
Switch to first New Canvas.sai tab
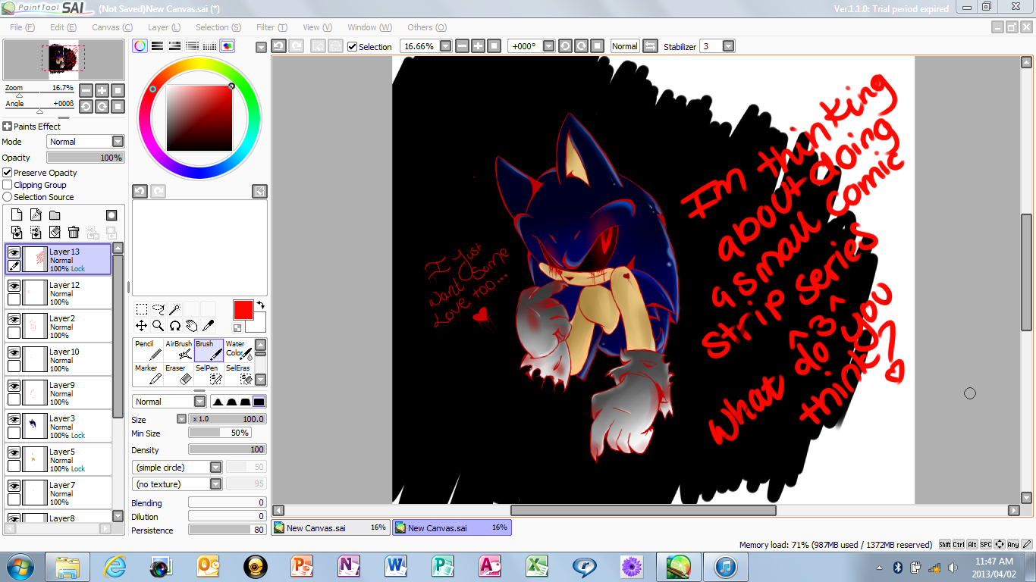tap(331, 527)
